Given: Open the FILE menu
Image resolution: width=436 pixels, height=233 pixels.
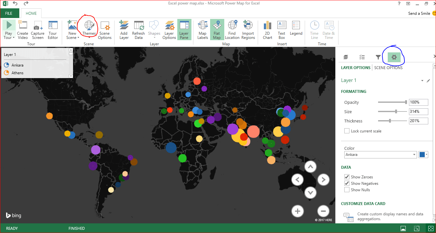Looking at the screenshot, I should coord(9,13).
